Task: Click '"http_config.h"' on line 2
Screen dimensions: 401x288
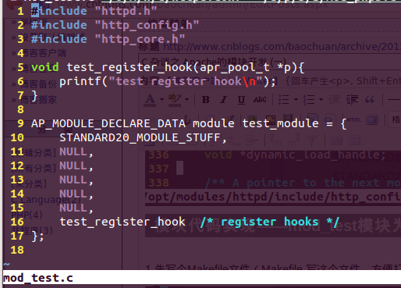Action: [x=147, y=25]
